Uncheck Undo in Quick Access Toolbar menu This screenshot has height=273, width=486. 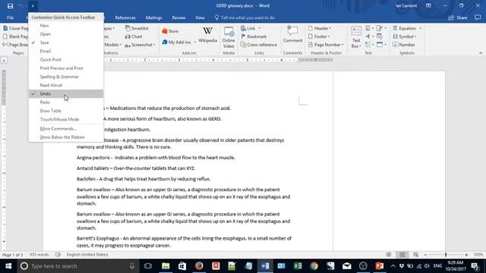[66, 93]
